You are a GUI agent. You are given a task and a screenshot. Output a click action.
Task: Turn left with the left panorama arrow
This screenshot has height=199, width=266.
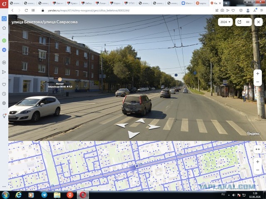coord(122,125)
